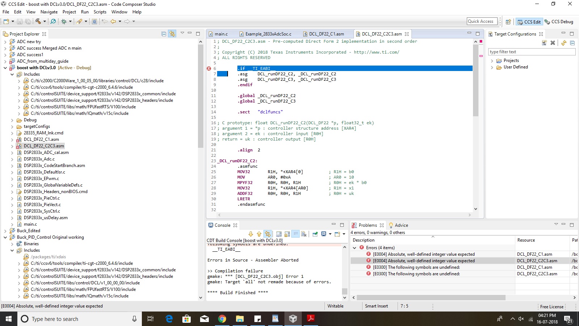The width and height of the screenshot is (579, 326).
Task: Click the Debug bug icon in toolbar
Action: 64,21
